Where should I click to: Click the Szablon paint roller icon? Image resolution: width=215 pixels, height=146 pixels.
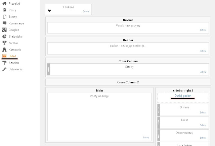click(4, 63)
